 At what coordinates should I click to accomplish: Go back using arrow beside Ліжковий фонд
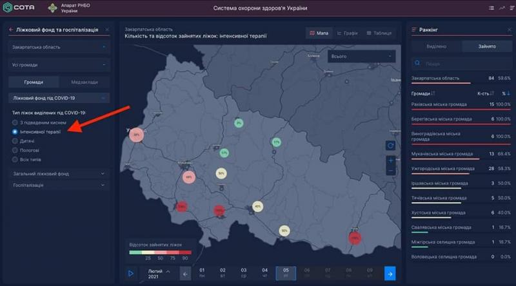pos(12,30)
